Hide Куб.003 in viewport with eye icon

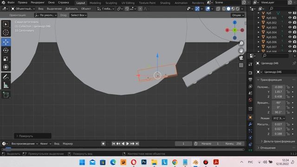[x=290, y=27]
